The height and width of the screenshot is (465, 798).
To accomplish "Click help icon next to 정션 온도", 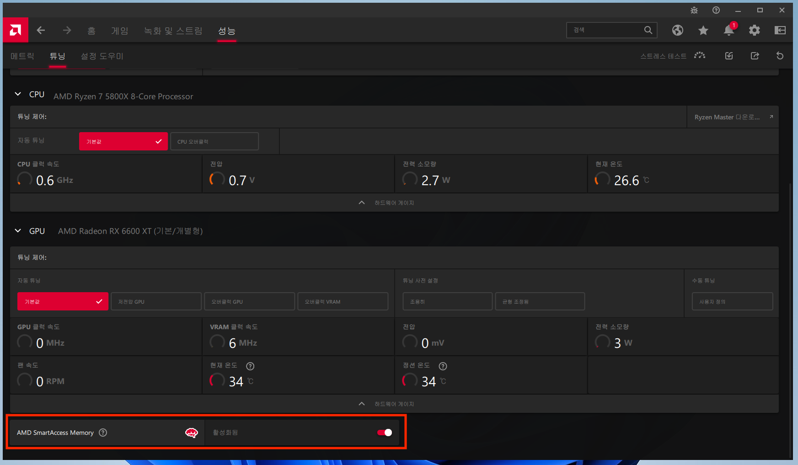I will 443,366.
